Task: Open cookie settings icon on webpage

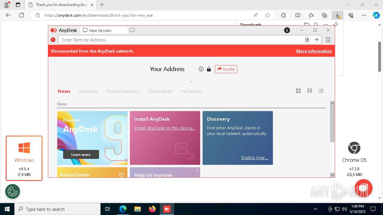Action: (13, 191)
